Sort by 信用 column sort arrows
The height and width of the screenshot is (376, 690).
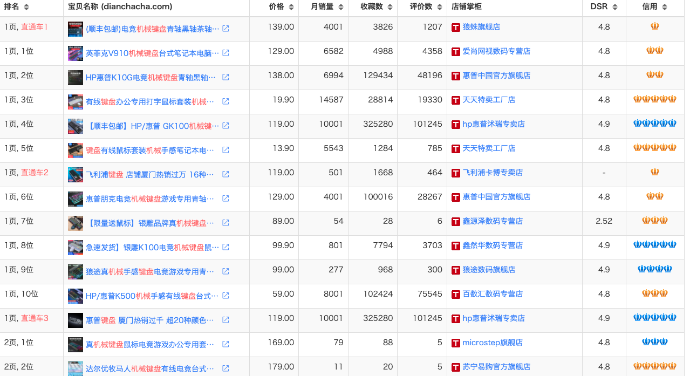665,7
